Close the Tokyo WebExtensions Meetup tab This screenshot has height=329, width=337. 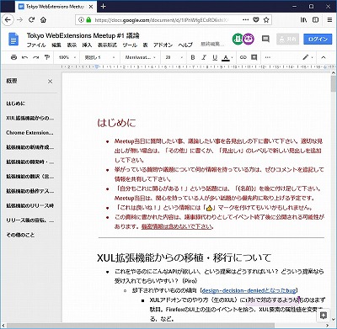91,7
